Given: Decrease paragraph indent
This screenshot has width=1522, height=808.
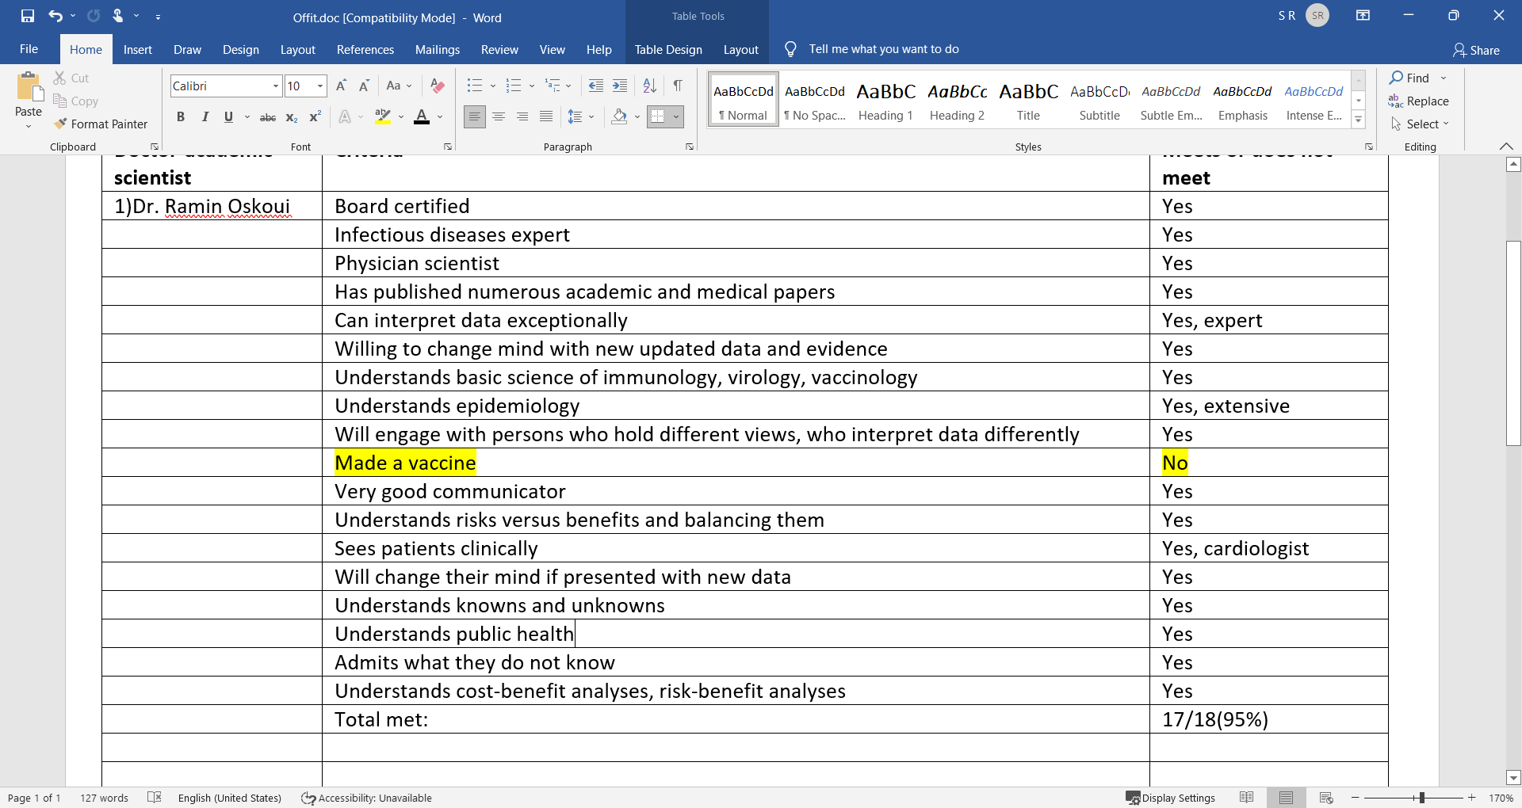Looking at the screenshot, I should (x=596, y=86).
